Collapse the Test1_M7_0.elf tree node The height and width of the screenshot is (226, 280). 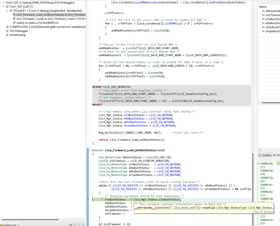pos(4,6)
